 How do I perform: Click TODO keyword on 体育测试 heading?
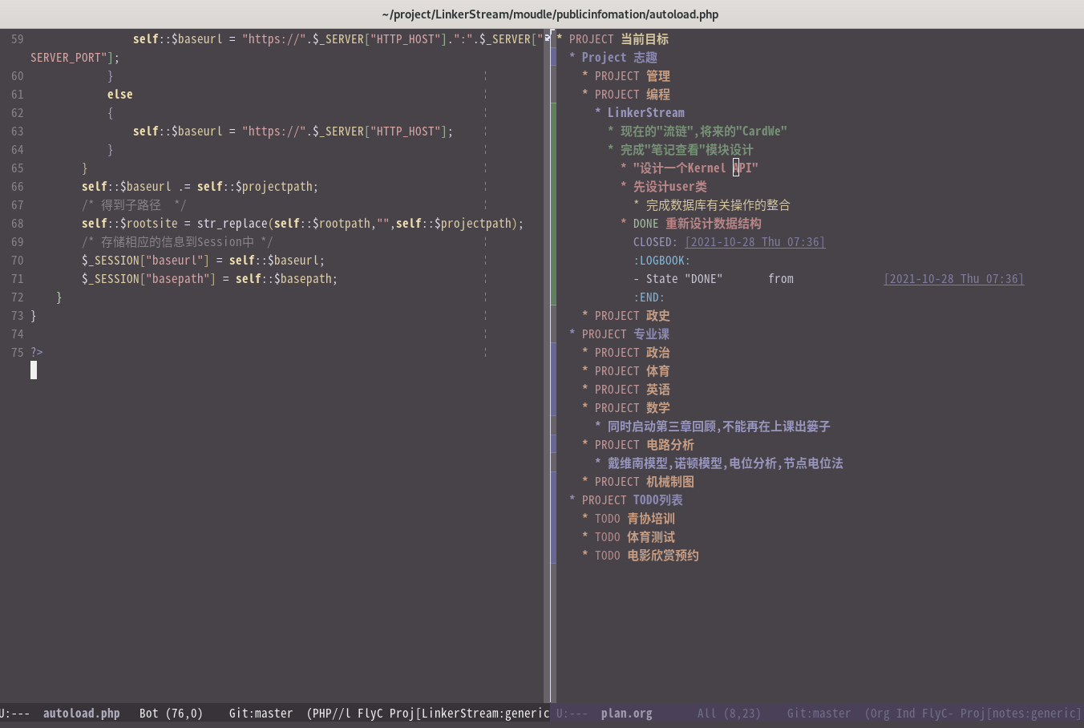pyautogui.click(x=607, y=536)
